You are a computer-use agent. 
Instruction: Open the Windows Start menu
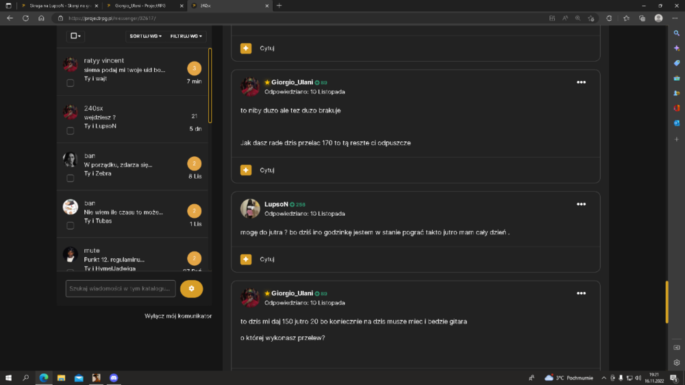[x=8, y=377]
